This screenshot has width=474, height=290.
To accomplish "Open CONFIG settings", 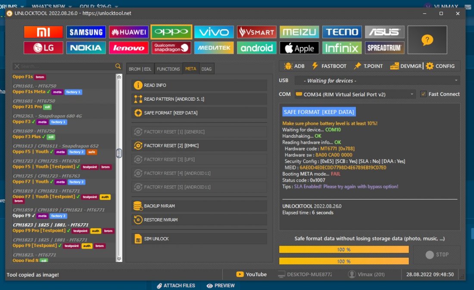I will 440,66.
